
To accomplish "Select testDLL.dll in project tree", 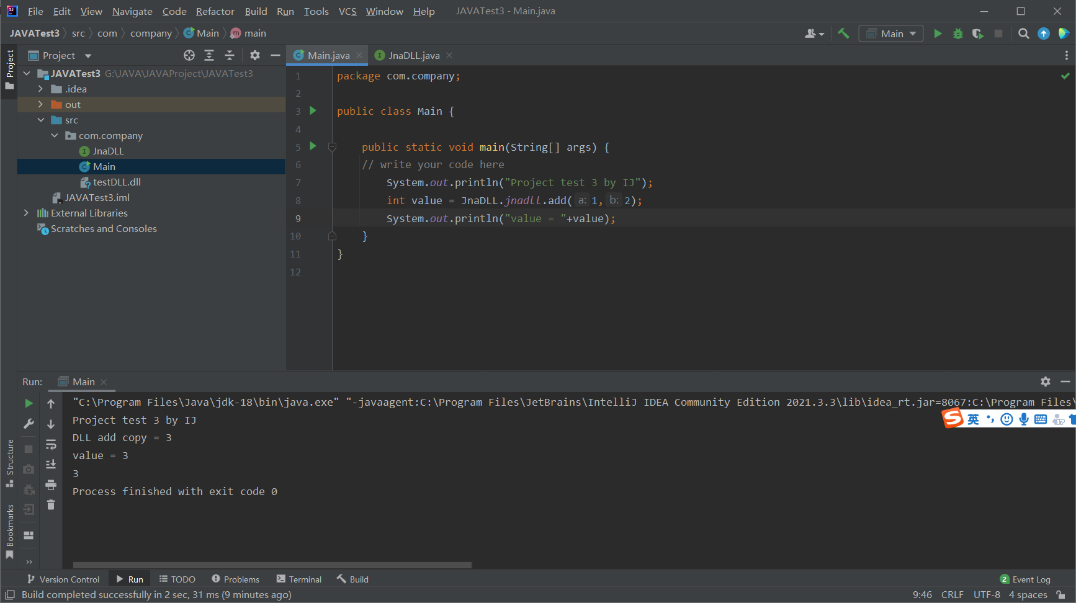I will tap(116, 182).
